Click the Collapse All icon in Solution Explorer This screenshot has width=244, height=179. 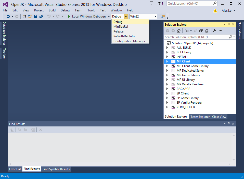pos(201,31)
